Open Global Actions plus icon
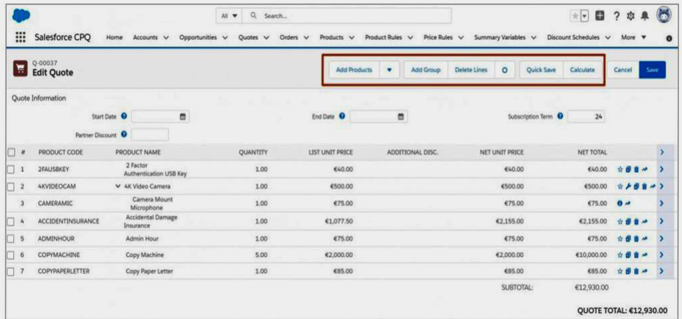Screen dimensions: 682x319 tap(600, 16)
